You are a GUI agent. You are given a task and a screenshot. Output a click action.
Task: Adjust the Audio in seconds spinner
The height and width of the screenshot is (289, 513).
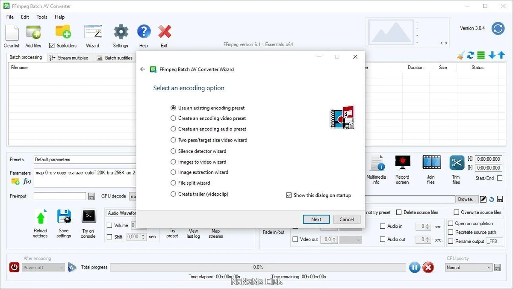pos(427,227)
